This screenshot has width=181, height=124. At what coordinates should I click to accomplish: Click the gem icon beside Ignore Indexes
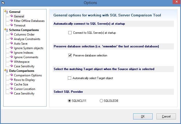(x=11, y=52)
